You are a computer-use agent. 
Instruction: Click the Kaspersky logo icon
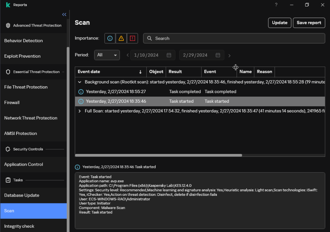[8, 5]
